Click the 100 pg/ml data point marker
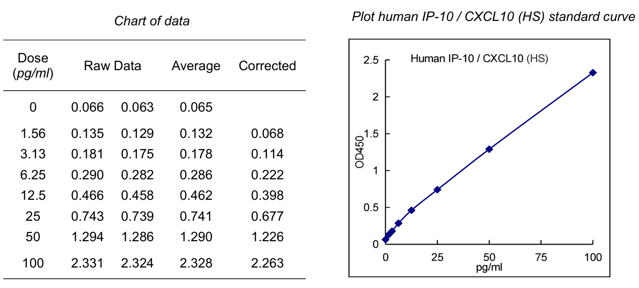Image resolution: width=639 pixels, height=288 pixels. pos(593,73)
